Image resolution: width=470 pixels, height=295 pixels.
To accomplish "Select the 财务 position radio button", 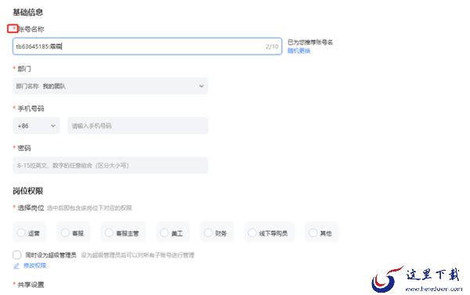I will point(208,232).
